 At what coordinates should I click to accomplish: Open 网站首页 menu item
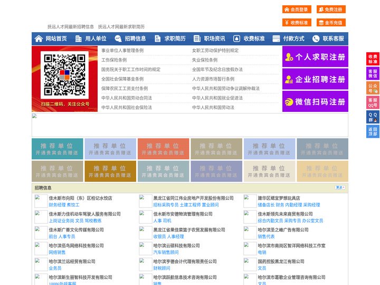pos(56,39)
